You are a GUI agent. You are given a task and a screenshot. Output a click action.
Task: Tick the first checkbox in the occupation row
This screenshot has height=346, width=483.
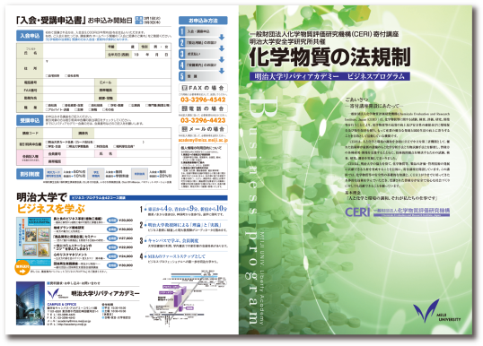tap(47, 105)
